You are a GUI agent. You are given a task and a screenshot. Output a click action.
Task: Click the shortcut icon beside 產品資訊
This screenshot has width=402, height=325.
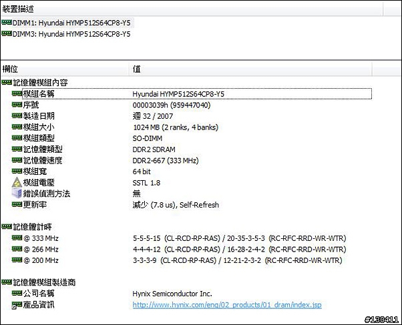(x=17, y=305)
